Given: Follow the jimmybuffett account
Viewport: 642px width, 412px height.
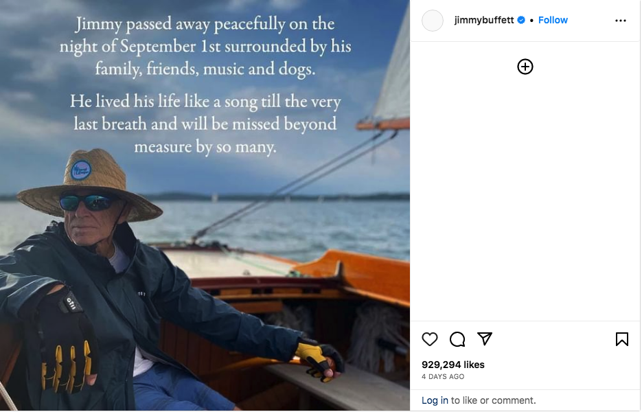Looking at the screenshot, I should tap(553, 21).
